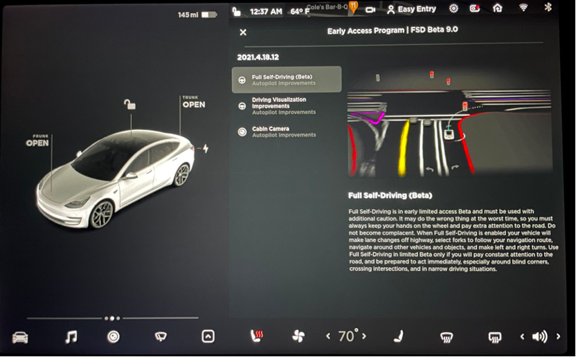Open the settings gear in status bar

[453, 8]
